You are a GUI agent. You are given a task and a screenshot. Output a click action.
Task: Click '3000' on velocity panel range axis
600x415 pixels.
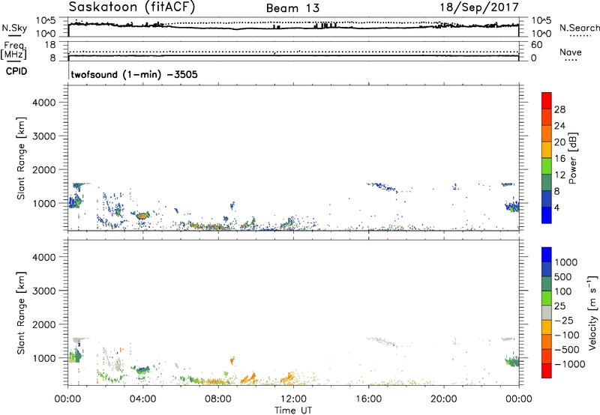[x=43, y=291]
